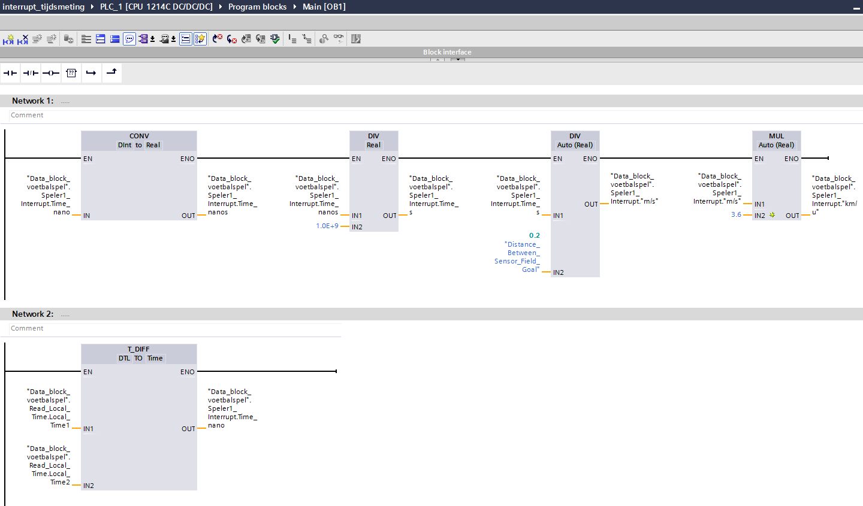The image size is (863, 506).
Task: Click the Network 2 comment field
Action: pyautogui.click(x=175, y=328)
